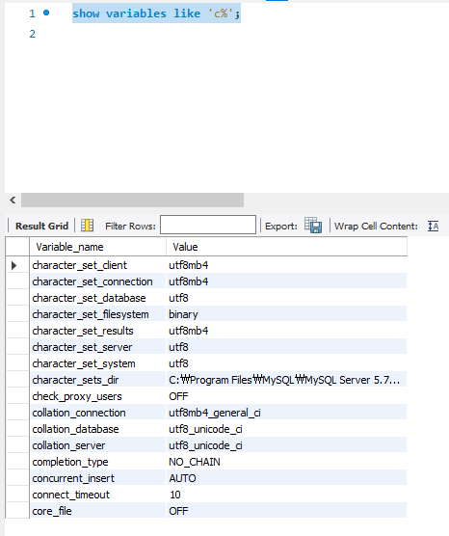Select the character_set_connection cell
The height and width of the screenshot is (536, 449).
click(x=97, y=281)
